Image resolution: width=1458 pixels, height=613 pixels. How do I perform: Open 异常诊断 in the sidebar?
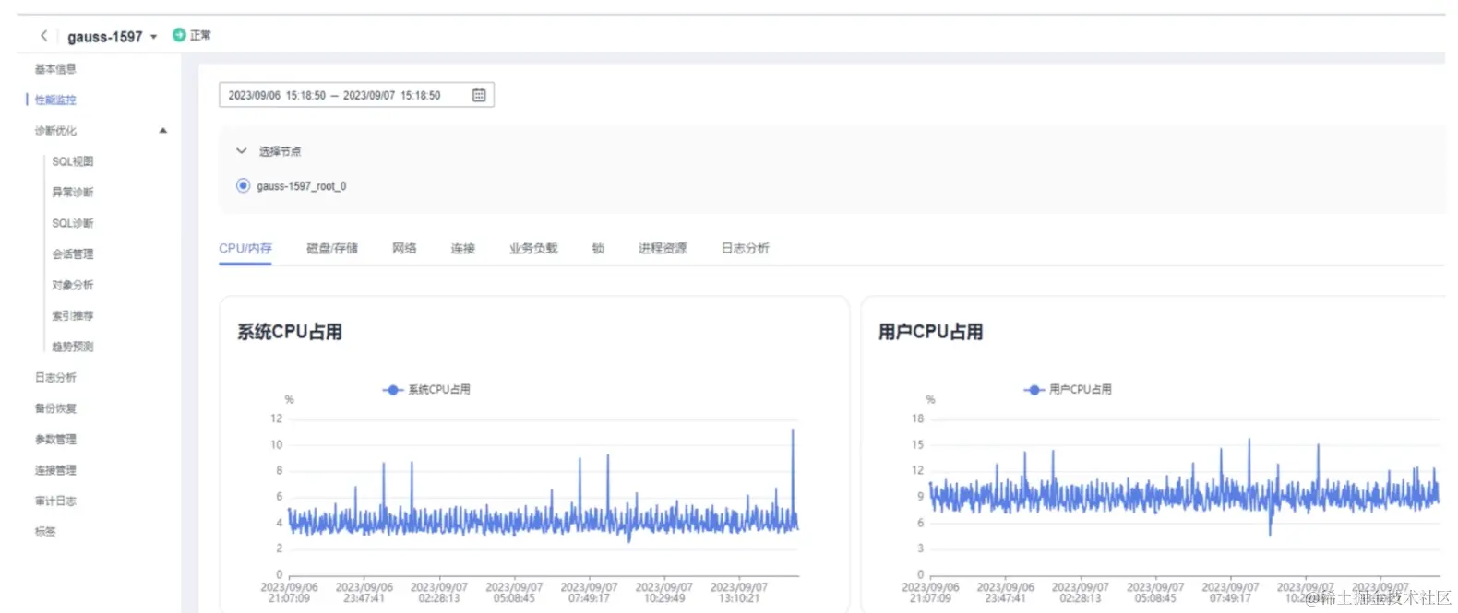pyautogui.click(x=72, y=193)
